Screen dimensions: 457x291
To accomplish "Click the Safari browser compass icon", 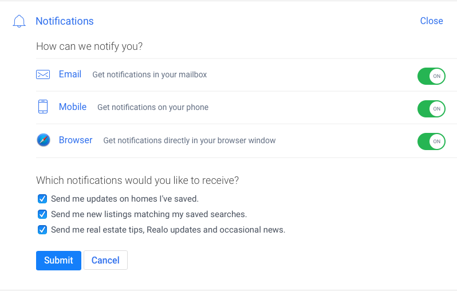I will click(x=44, y=140).
